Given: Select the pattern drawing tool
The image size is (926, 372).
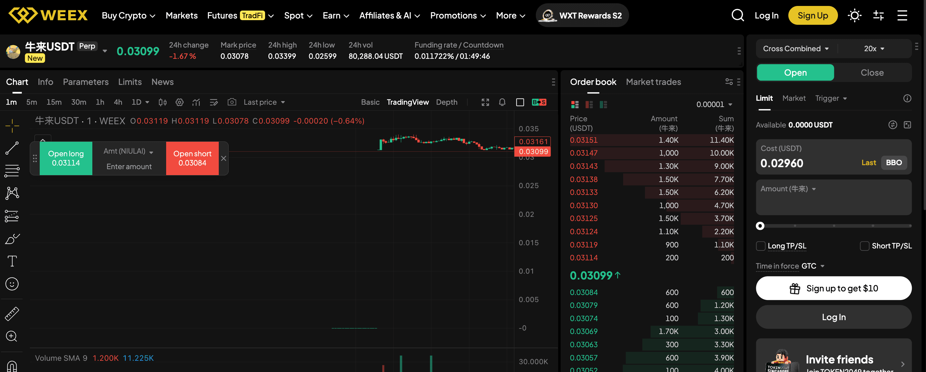Looking at the screenshot, I should [x=12, y=193].
